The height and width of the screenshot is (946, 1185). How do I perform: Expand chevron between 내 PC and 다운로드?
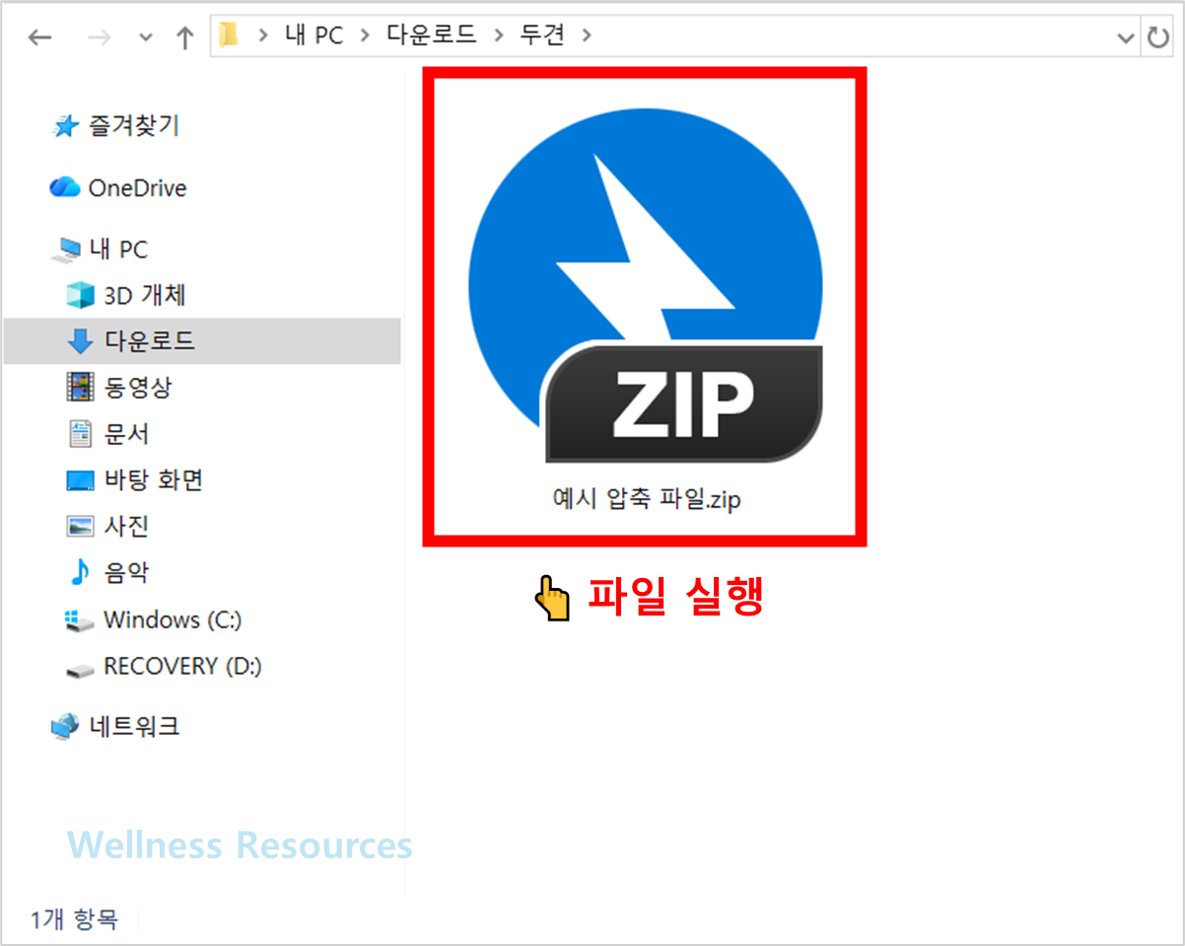(365, 36)
